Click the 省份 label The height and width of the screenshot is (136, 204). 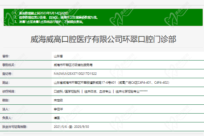click(6, 56)
